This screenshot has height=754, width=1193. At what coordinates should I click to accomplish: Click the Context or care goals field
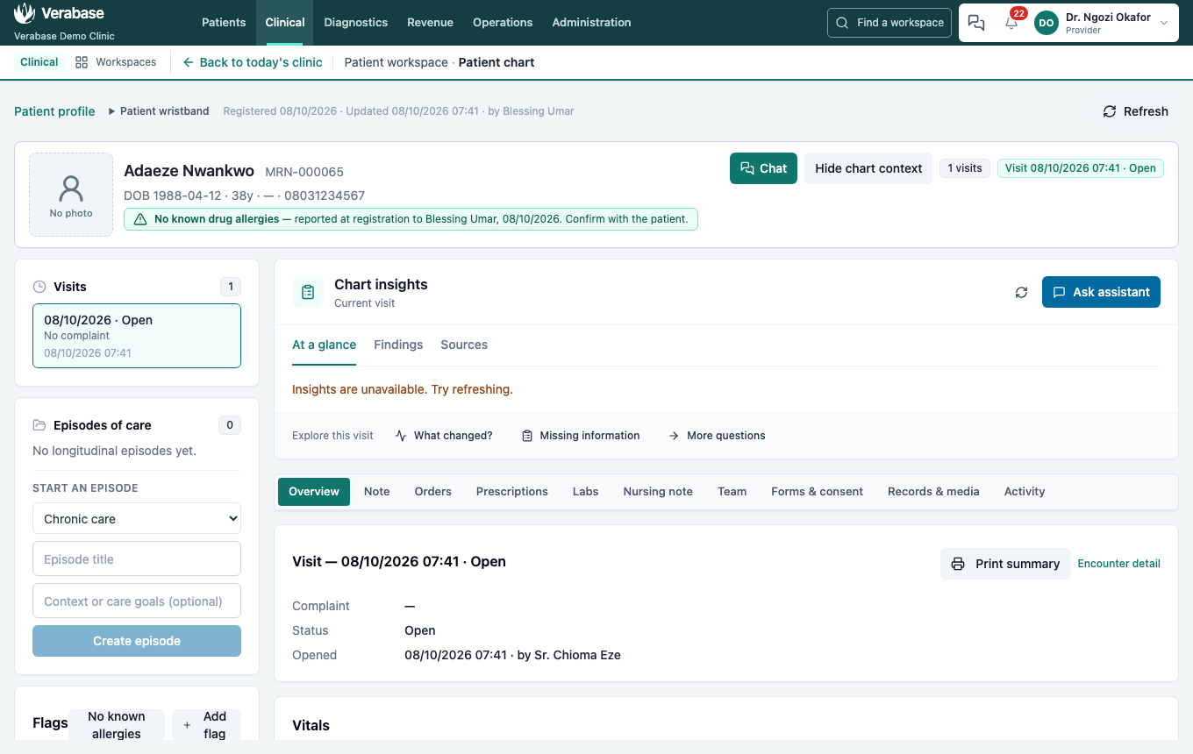[137, 601]
